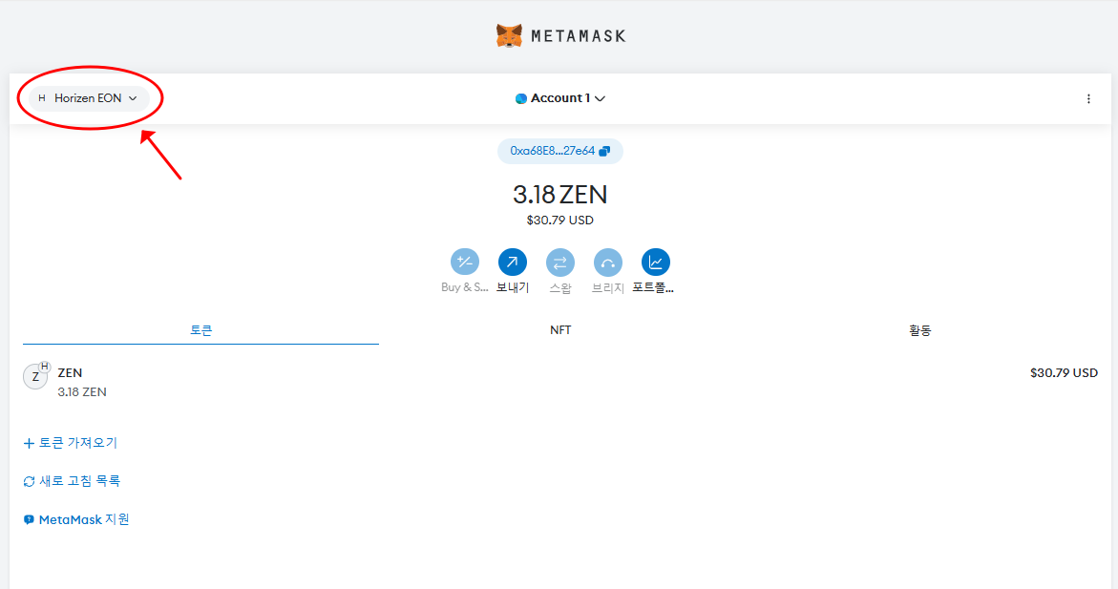The width and height of the screenshot is (1118, 589).
Task: Click the copy icon beside the address
Action: click(604, 151)
